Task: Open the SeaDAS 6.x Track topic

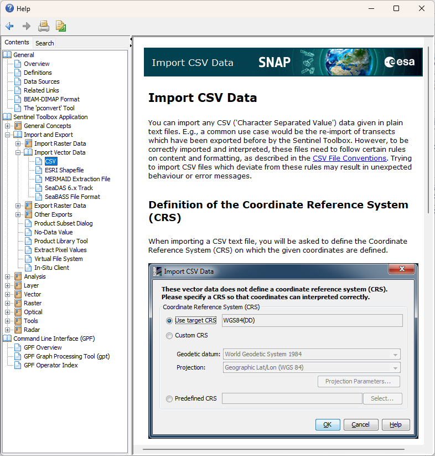Action: coord(69,188)
